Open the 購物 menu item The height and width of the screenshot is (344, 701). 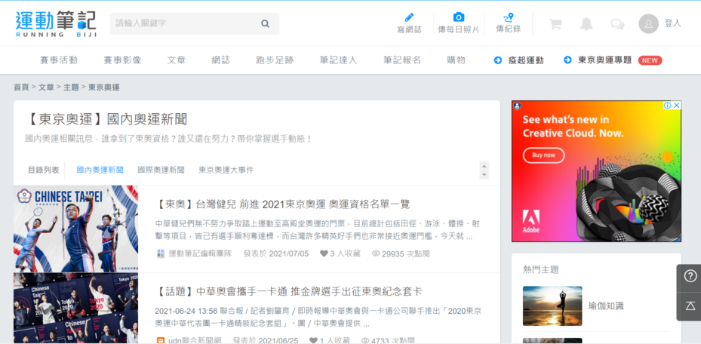456,60
